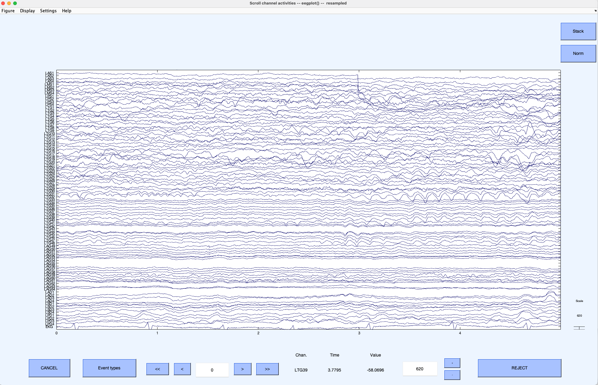Click the channel epoch start time input 0
The image size is (598, 385).
click(x=212, y=368)
